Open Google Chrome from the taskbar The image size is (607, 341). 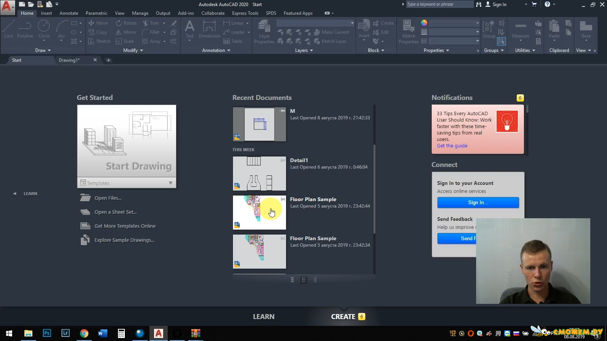pos(84,333)
